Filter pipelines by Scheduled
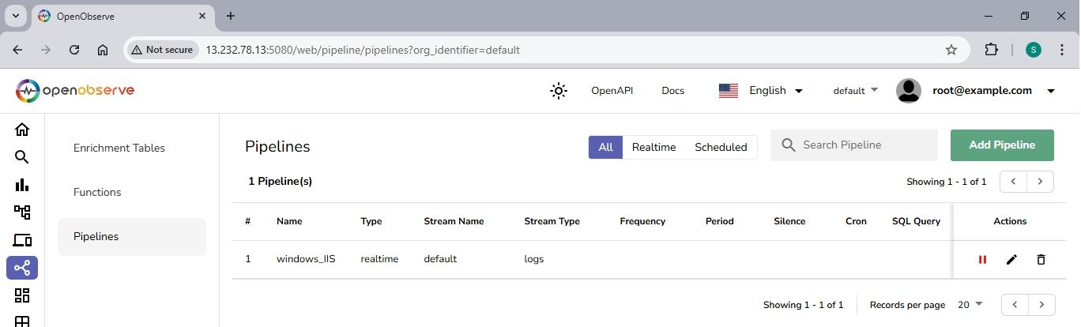This screenshot has width=1081, height=327. click(x=721, y=147)
